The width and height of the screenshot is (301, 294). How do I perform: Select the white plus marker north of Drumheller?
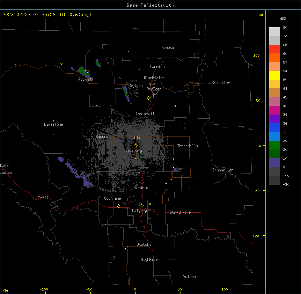tap(214, 131)
